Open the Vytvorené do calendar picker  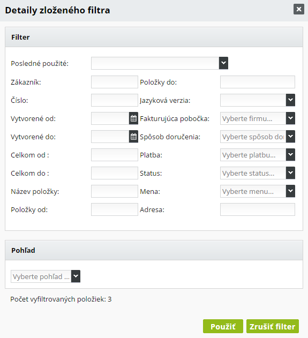pos(133,137)
